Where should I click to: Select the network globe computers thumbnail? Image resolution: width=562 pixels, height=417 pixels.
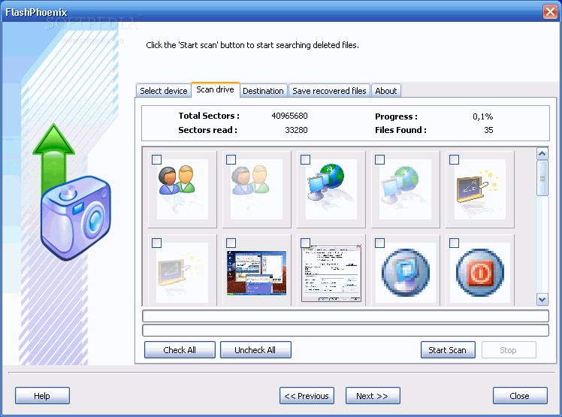331,189
